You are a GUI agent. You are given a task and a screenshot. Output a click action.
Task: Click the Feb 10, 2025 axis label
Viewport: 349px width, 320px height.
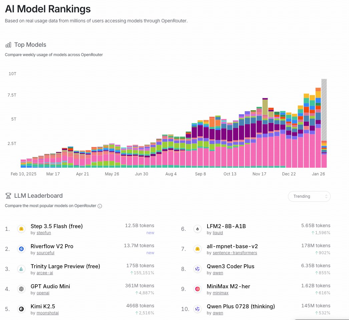(x=24, y=174)
